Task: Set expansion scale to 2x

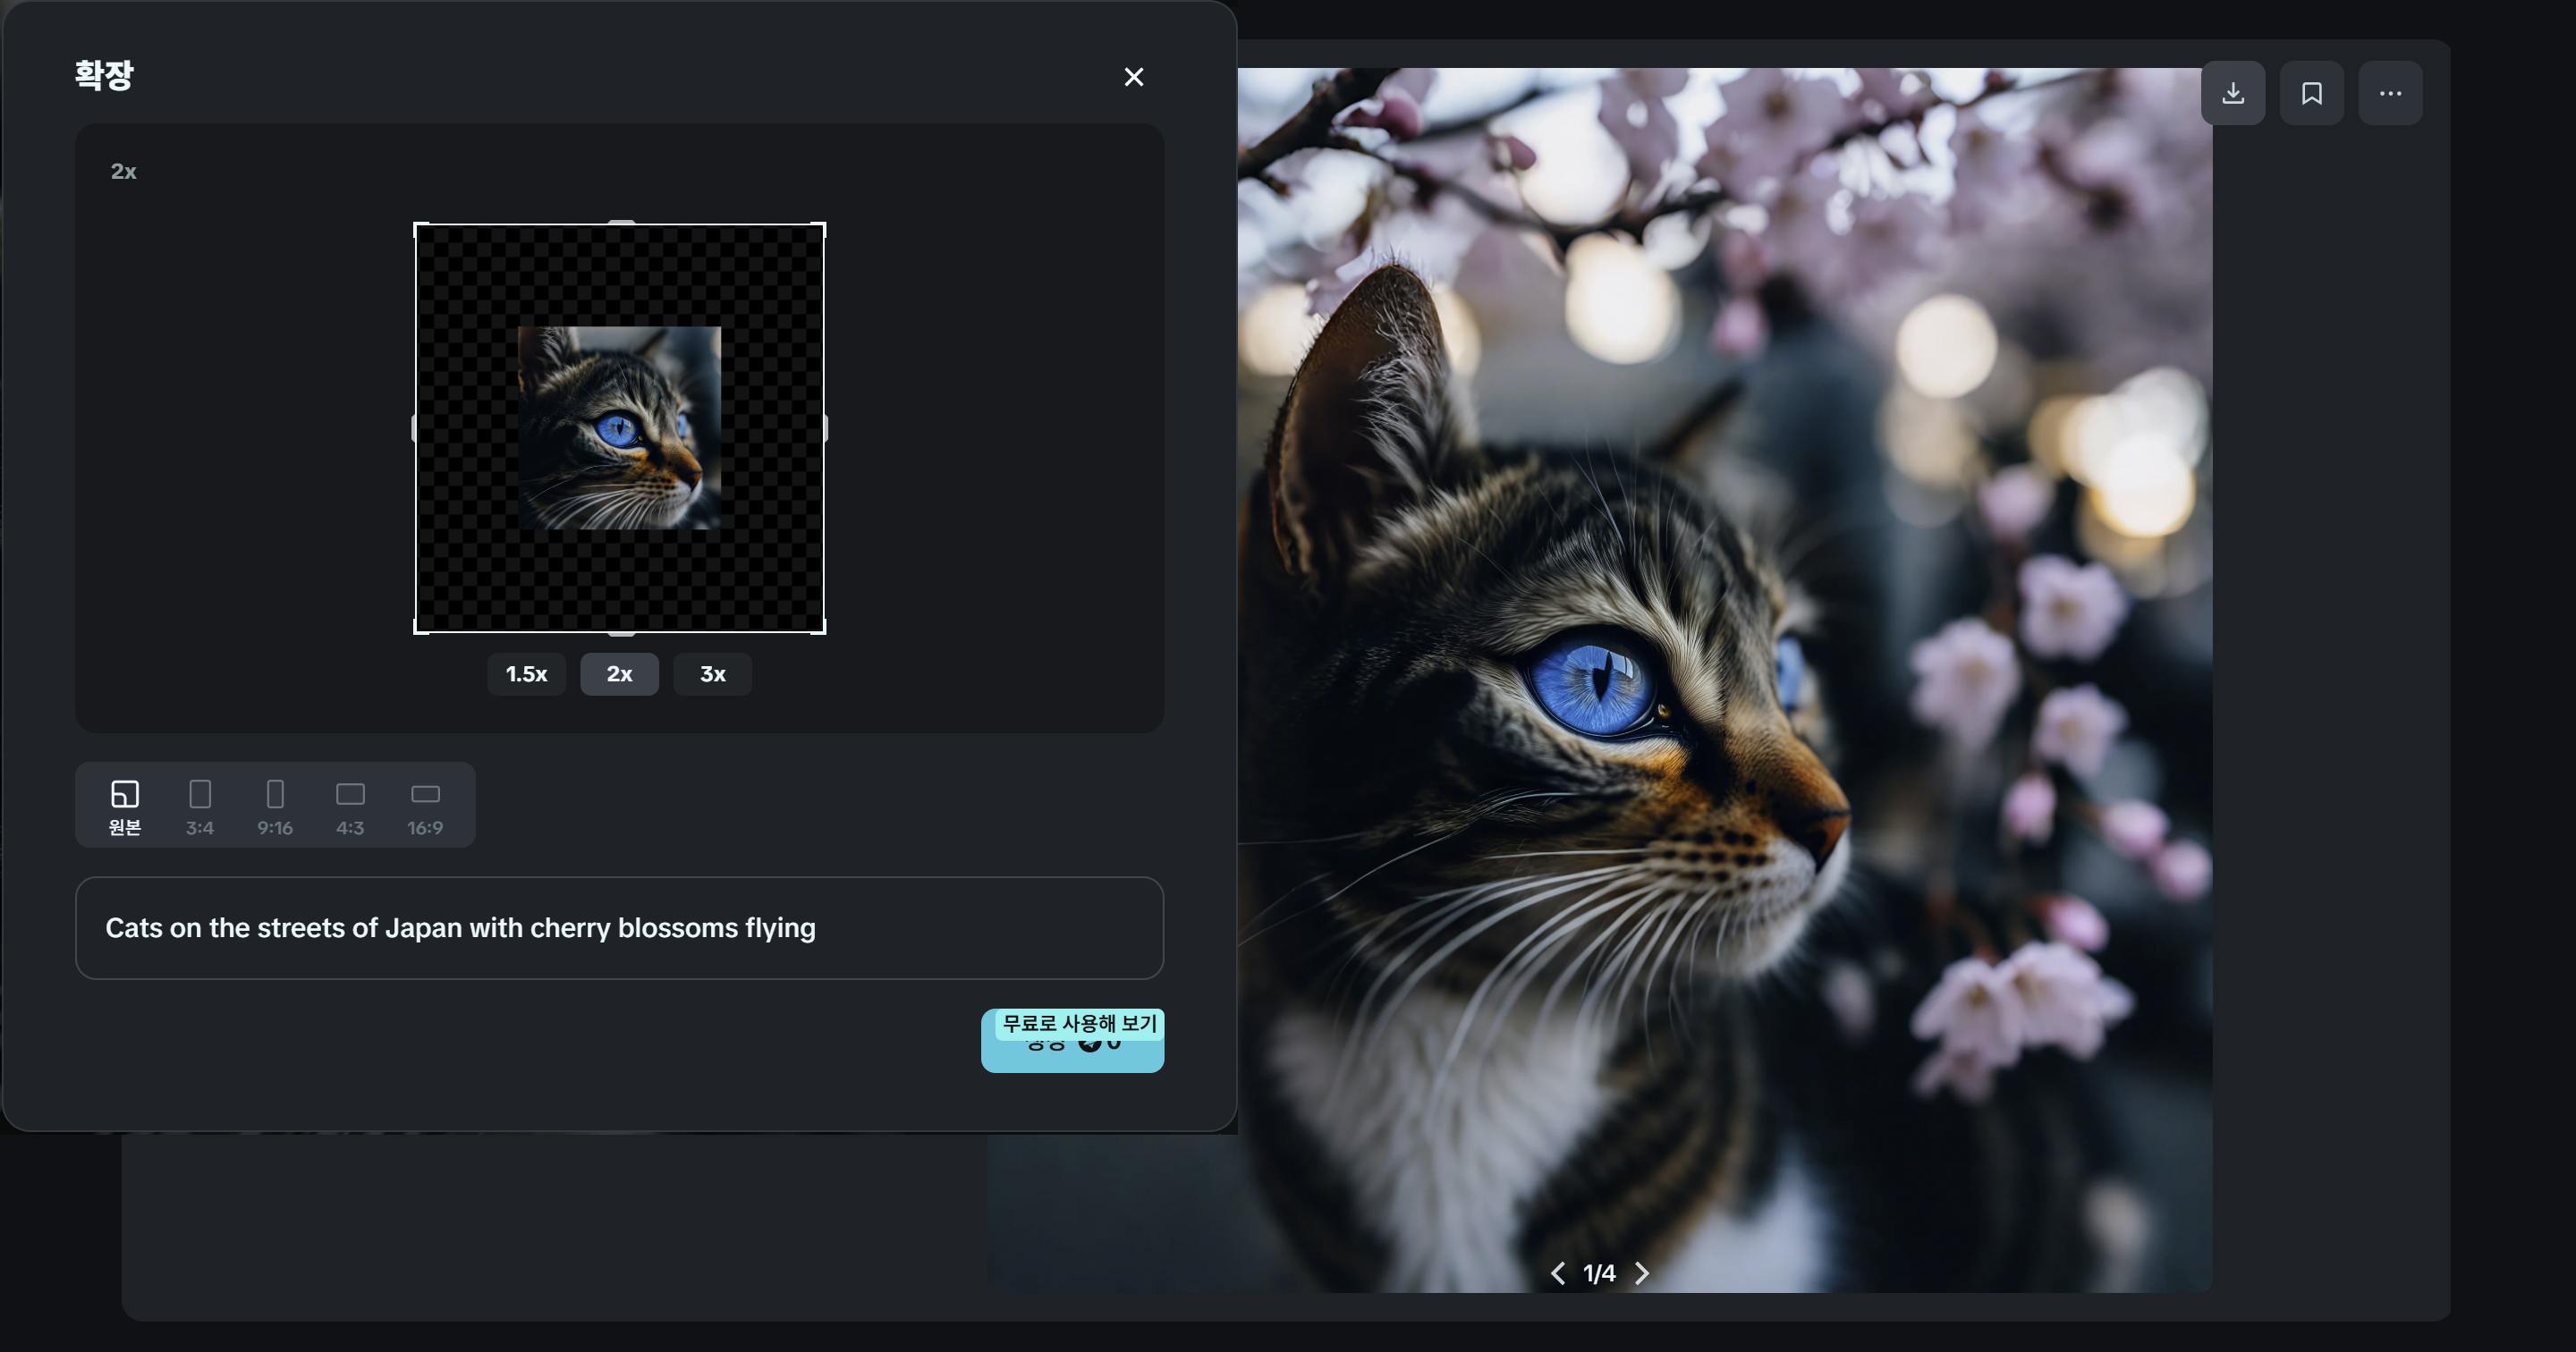Action: pos(619,674)
